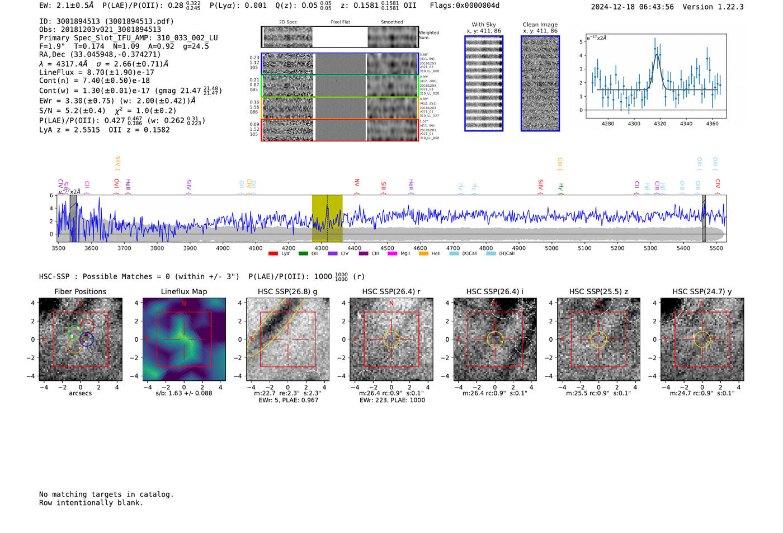
Task: Click the Fiber Positions cutout image
Action: point(81,339)
